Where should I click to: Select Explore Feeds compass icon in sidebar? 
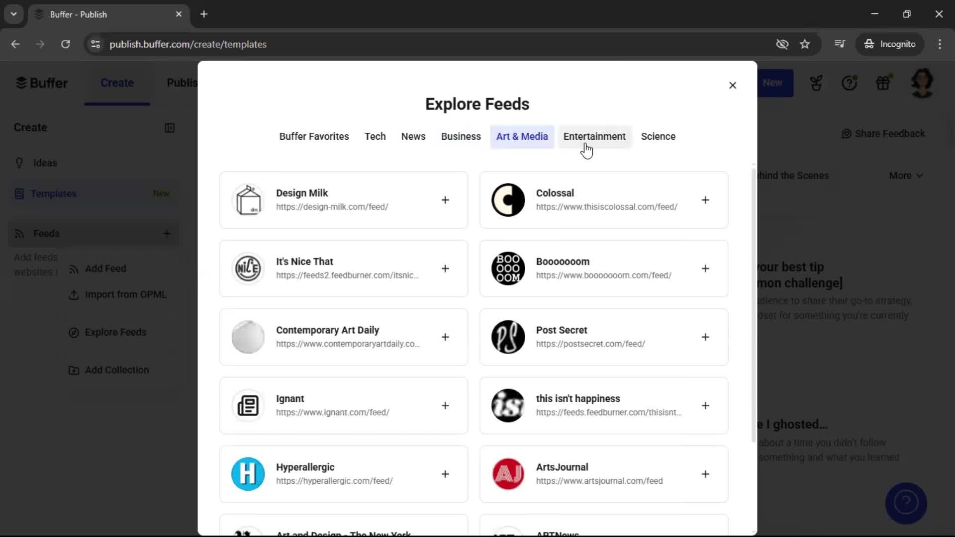[74, 333]
